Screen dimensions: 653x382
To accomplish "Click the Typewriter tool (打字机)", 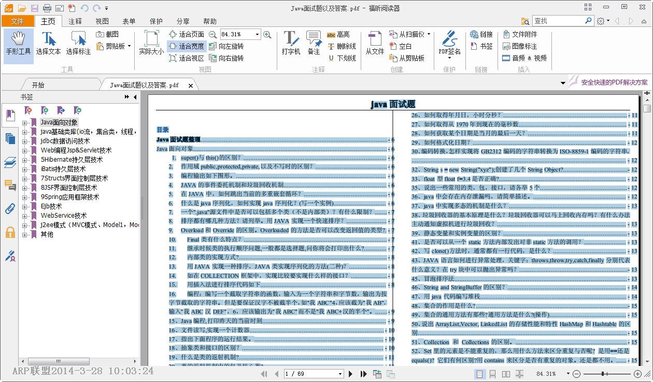I will (291, 44).
